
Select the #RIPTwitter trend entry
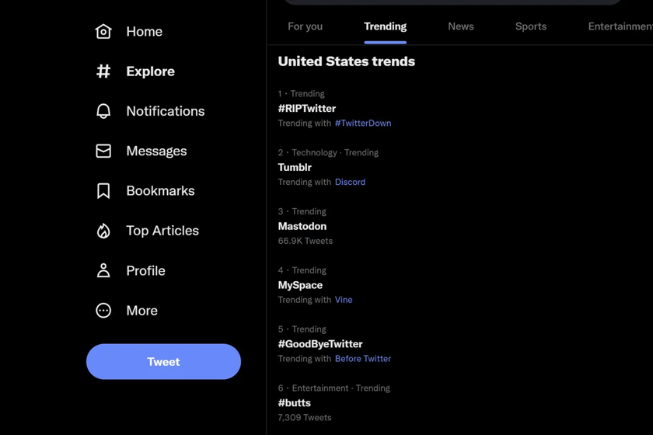coord(307,109)
